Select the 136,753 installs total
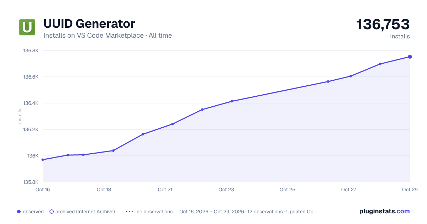 tap(383, 25)
